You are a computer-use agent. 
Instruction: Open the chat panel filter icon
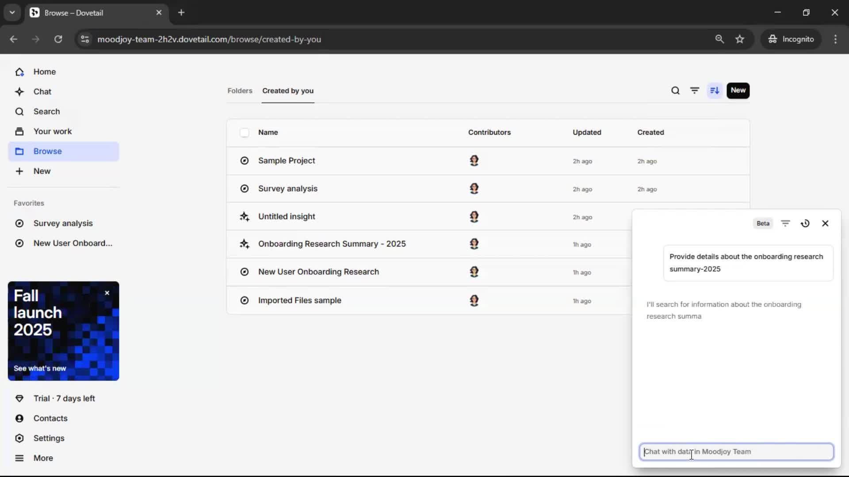click(x=785, y=223)
